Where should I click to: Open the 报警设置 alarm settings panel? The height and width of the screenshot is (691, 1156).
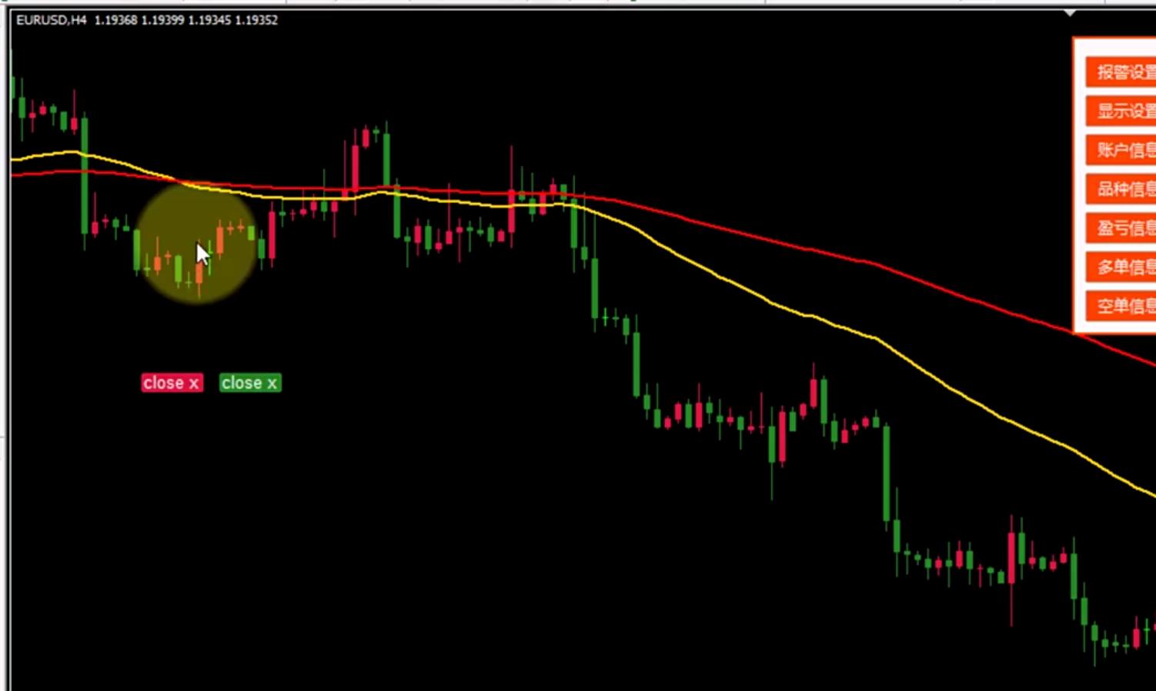click(1121, 72)
